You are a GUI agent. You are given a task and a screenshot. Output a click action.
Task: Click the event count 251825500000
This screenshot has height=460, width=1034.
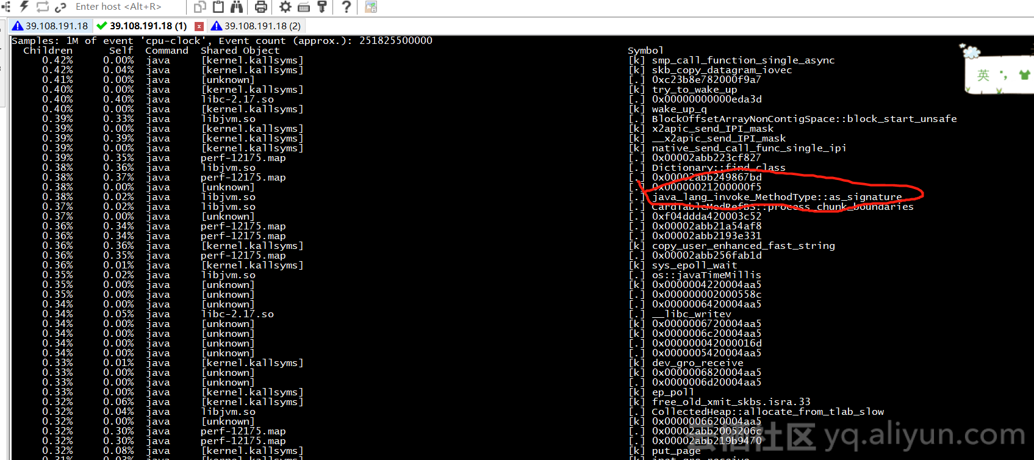click(x=396, y=41)
